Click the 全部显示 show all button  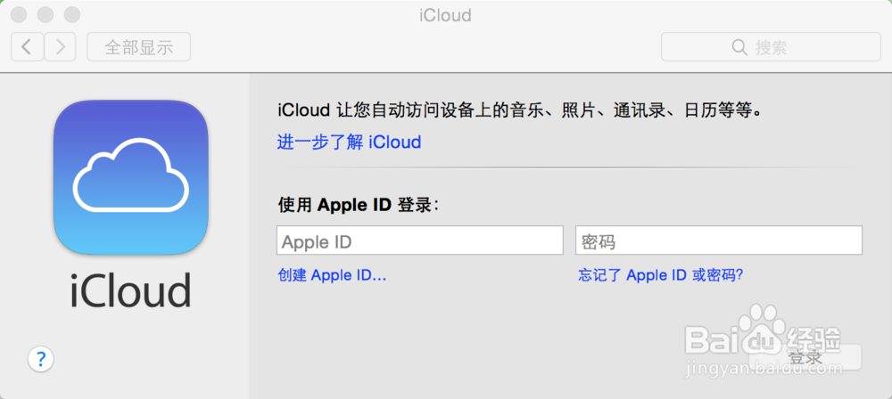[x=138, y=47]
